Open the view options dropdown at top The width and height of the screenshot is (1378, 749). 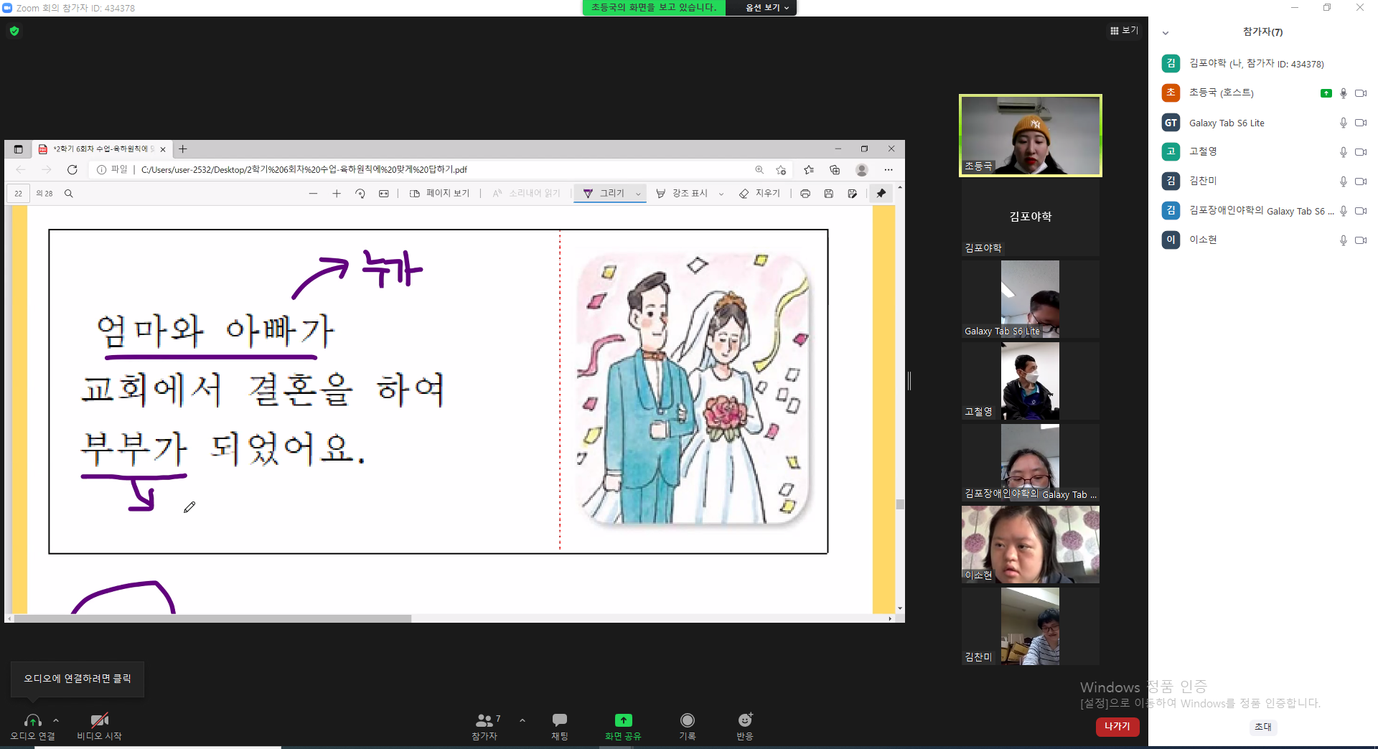[767, 8]
